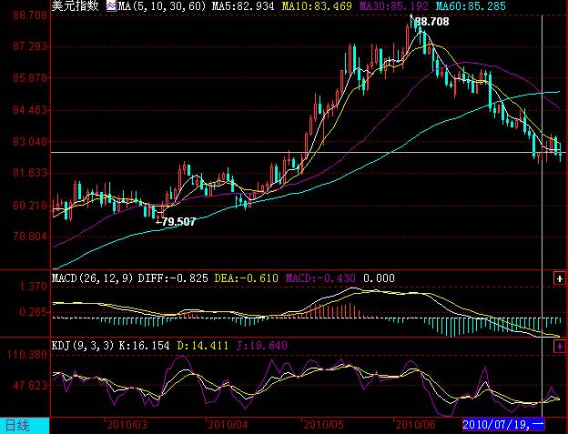Click the 87.293 price axis label
Image resolution: width=568 pixels, height=434 pixels.
tap(30, 46)
